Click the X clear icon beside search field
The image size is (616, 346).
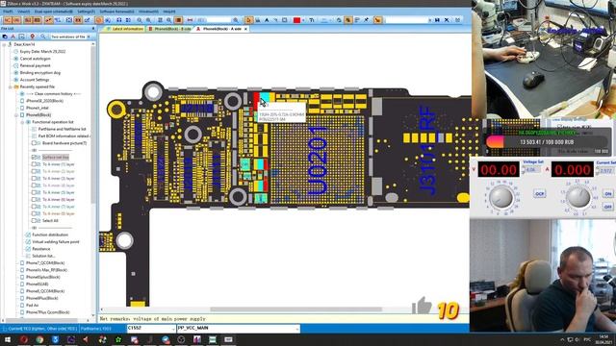point(447,20)
